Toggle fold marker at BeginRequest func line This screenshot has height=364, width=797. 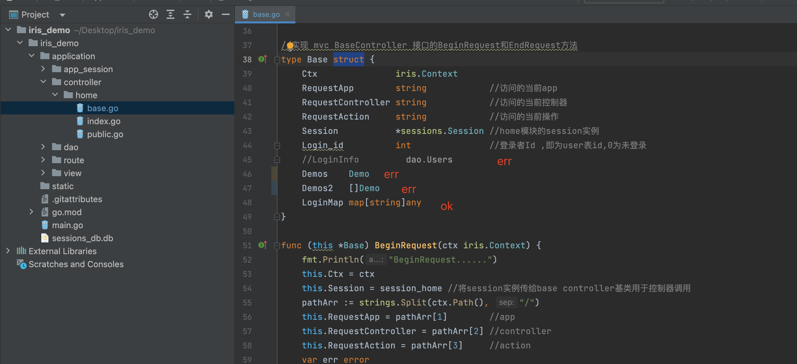(x=277, y=246)
